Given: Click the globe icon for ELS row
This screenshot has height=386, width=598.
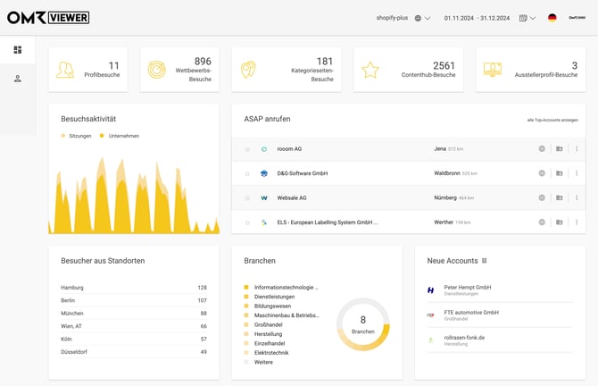Looking at the screenshot, I should [542, 222].
